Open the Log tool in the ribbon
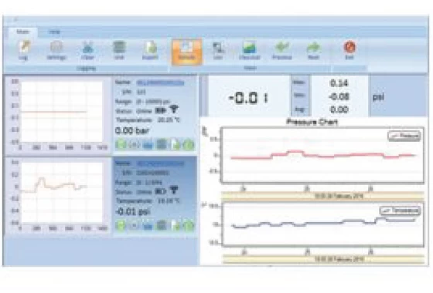433x293 pixels. [24, 50]
